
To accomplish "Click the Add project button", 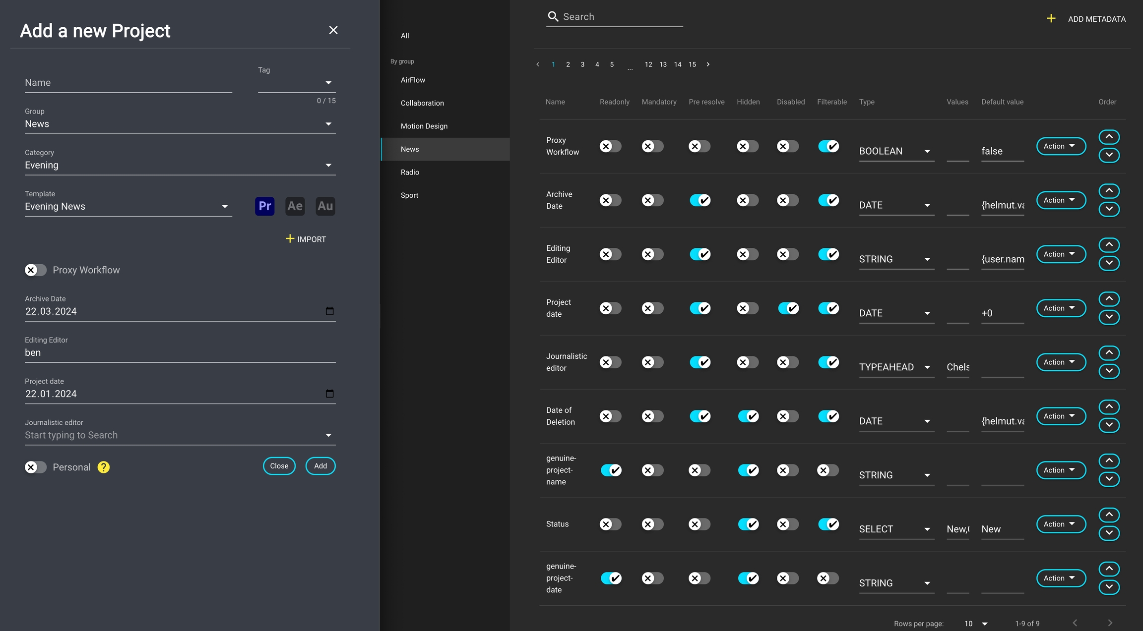I will [x=320, y=466].
